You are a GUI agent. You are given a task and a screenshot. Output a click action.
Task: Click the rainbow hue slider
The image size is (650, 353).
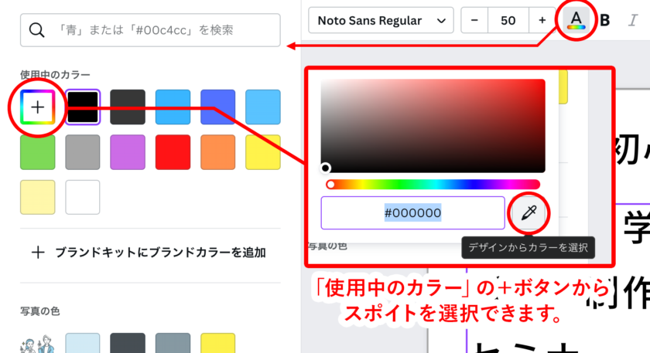pos(432,185)
